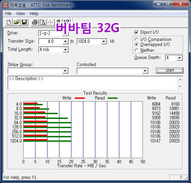Viewport: 191px width, 183px height.
Task: Click the red Write legend swatch
Action: [x=80, y=98]
